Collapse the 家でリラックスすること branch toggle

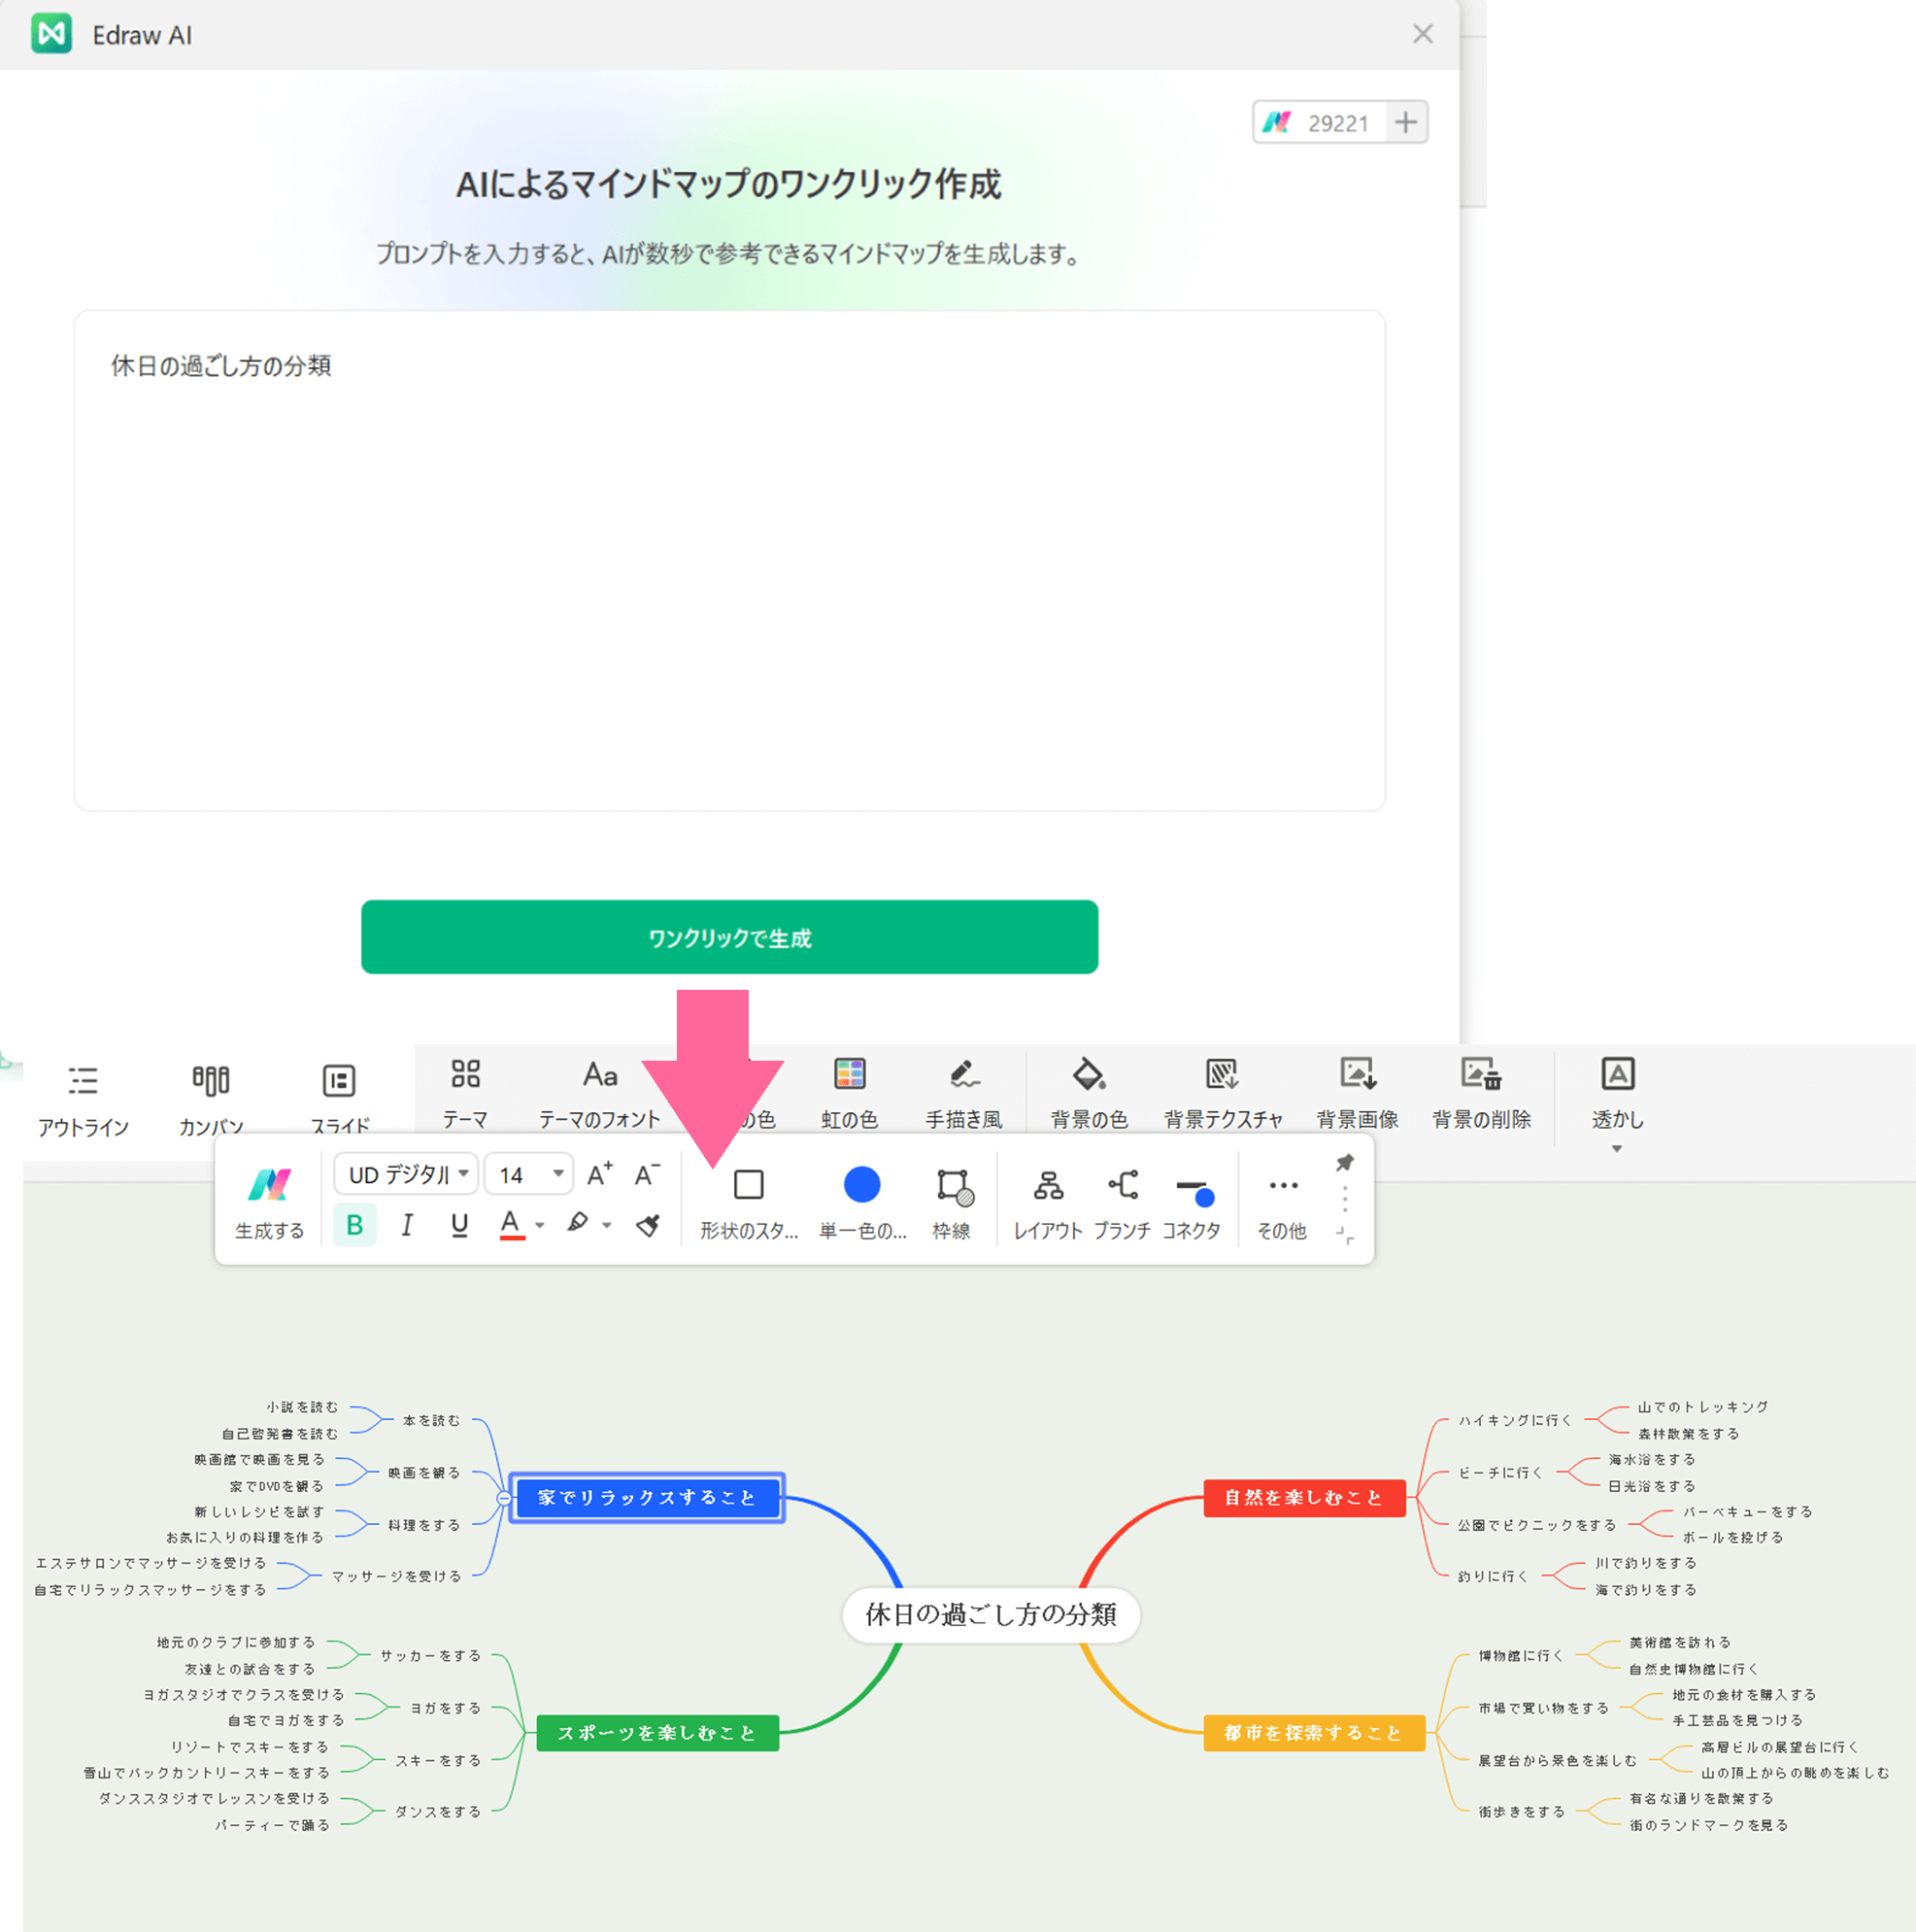pos(504,1497)
